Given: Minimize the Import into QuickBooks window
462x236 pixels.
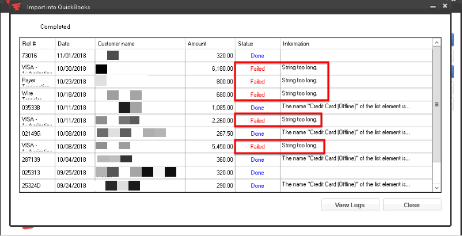Looking at the screenshot, I should (x=433, y=6).
